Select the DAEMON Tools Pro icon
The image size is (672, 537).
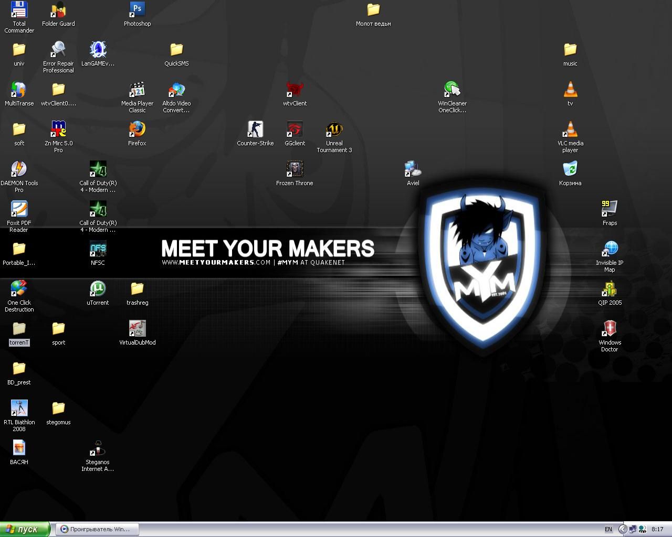19,169
